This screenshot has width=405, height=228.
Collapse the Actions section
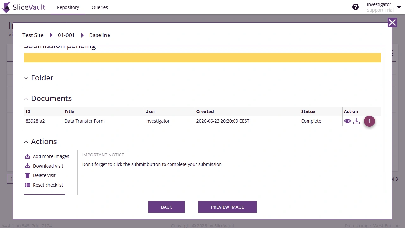[x=26, y=142]
